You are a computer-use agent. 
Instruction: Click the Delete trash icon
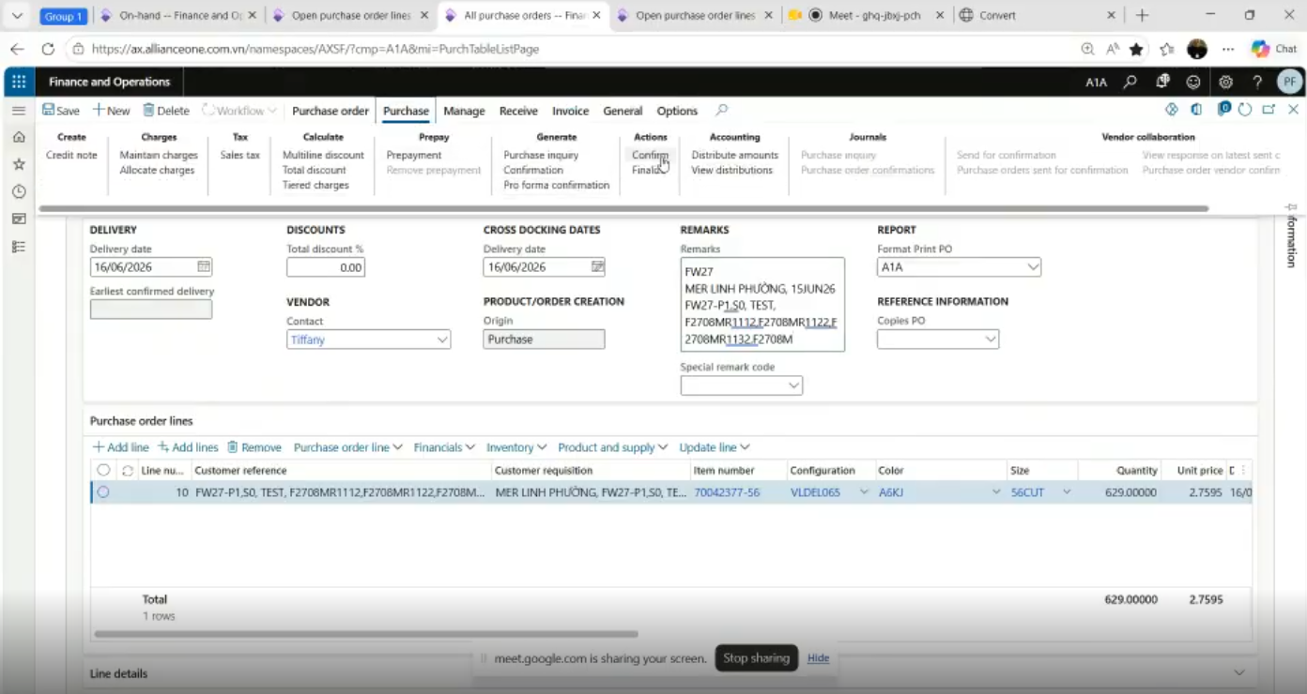pyautogui.click(x=166, y=111)
